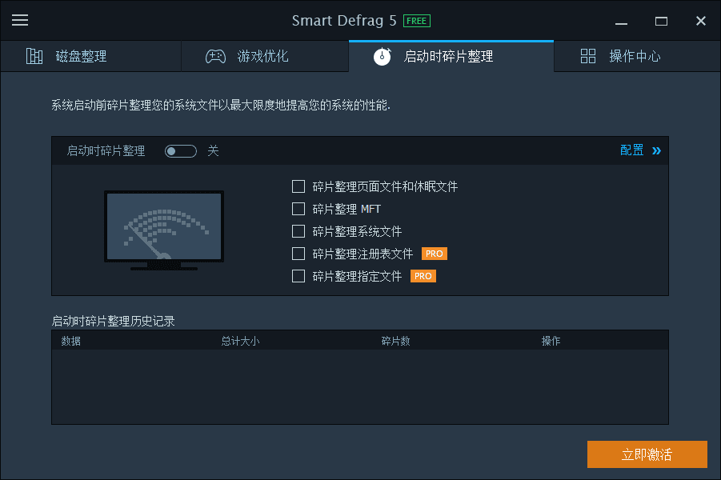Click the disk defrag tab icon

click(34, 56)
